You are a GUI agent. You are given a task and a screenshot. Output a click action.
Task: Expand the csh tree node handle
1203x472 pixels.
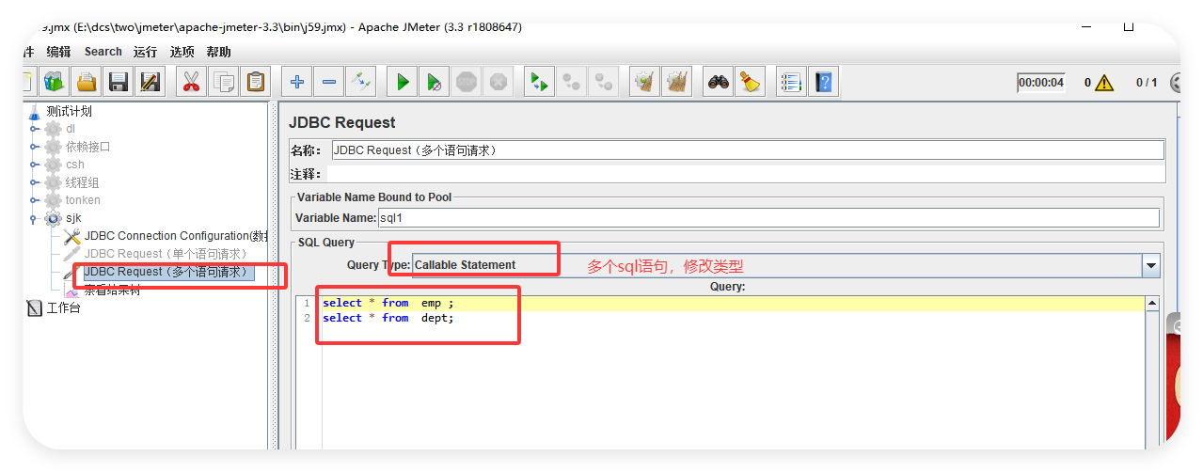point(35,165)
